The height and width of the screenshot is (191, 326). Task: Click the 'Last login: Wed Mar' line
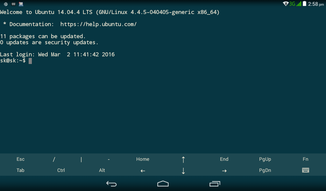(57, 54)
